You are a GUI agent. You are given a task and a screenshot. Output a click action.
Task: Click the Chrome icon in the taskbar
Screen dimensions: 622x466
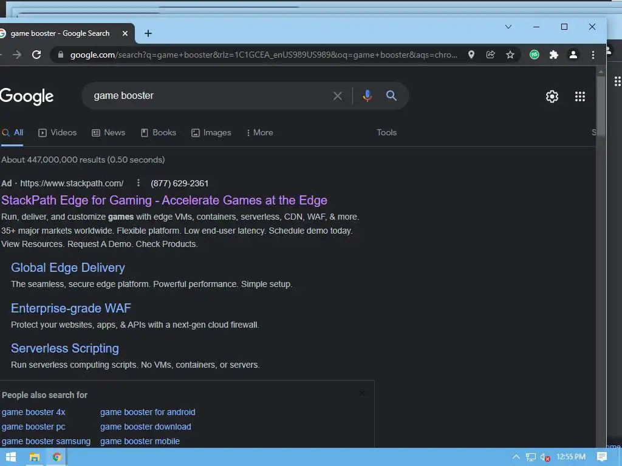[56, 458]
